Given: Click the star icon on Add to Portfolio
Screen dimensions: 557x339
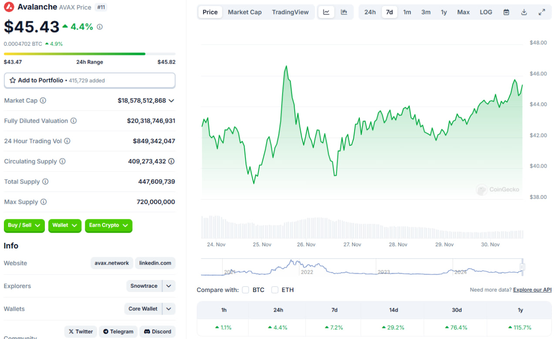Looking at the screenshot, I should [x=13, y=81].
